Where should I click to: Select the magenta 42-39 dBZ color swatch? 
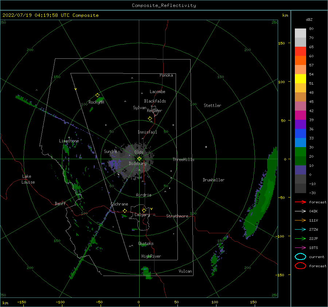click(x=300, y=115)
